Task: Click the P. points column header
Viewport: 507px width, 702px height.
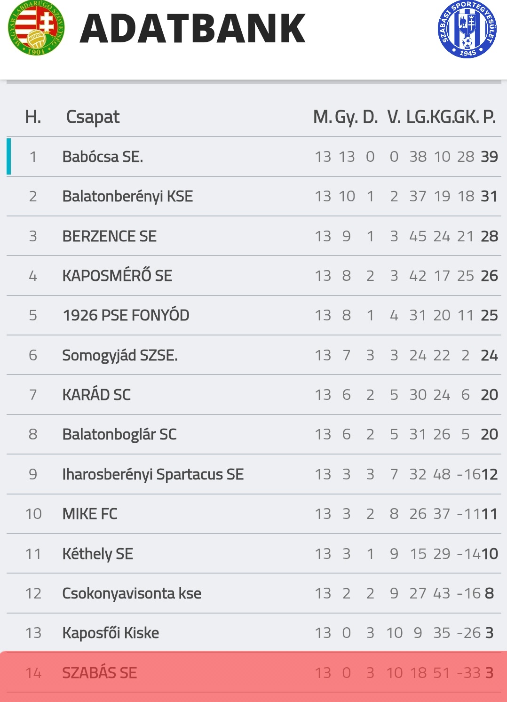Action: [x=489, y=117]
